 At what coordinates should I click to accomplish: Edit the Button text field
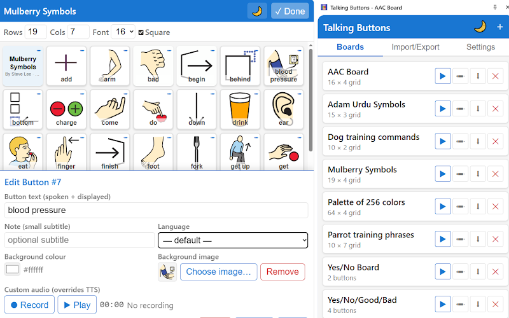click(156, 210)
